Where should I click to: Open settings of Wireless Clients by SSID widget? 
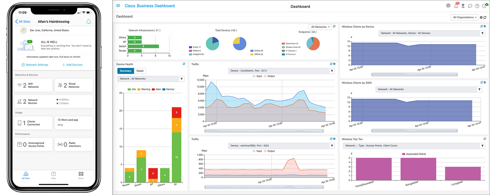pos(485,82)
